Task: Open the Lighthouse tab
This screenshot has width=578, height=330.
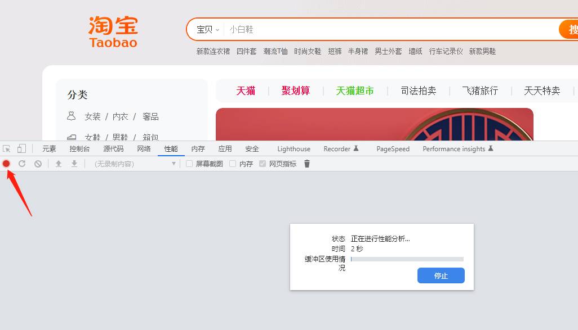Action: click(x=294, y=148)
